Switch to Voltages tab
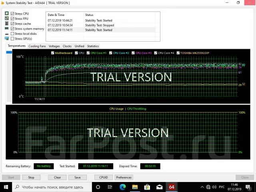This screenshot has width=256, height=192. 54,46
